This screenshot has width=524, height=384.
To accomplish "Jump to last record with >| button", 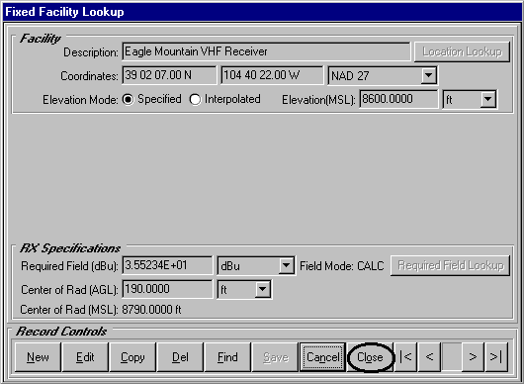I will click(496, 357).
